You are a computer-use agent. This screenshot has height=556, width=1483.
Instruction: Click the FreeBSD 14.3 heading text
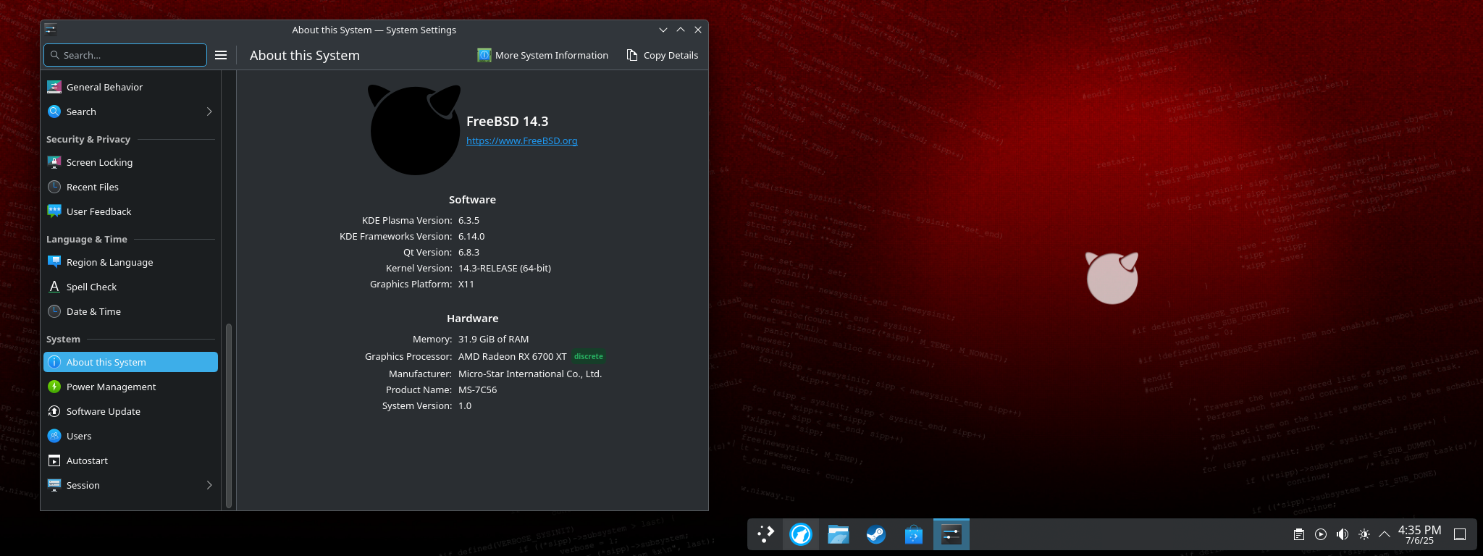click(x=508, y=121)
